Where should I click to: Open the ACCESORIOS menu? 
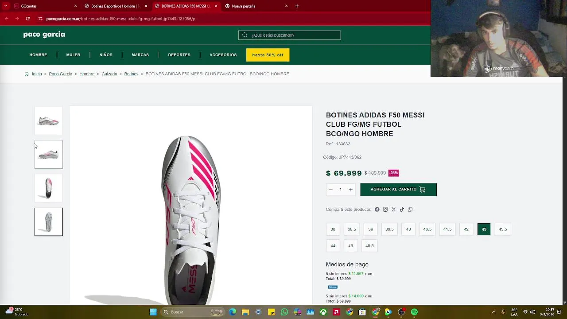pyautogui.click(x=223, y=55)
